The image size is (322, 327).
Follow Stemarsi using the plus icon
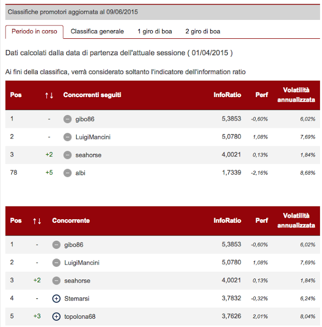(x=56, y=298)
